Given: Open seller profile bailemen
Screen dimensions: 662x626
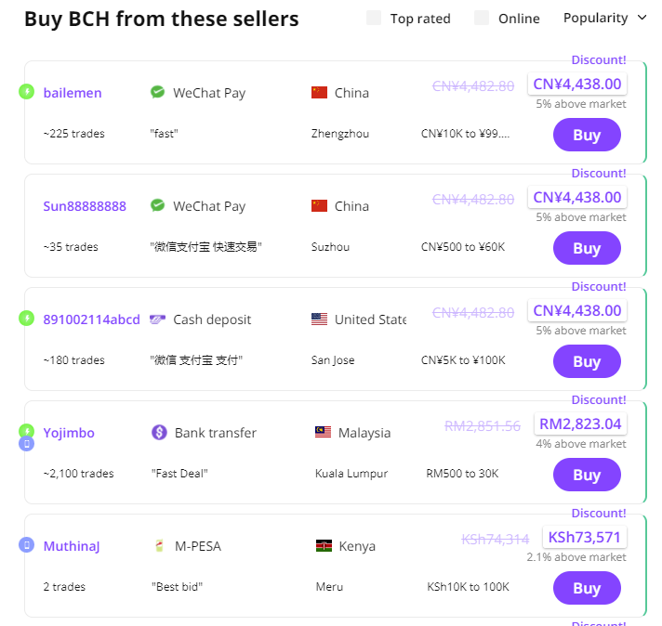Looking at the screenshot, I should [73, 92].
